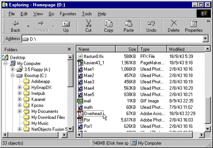Click the Delete toolbar icon
The image size is (213, 148).
coord(173,23)
